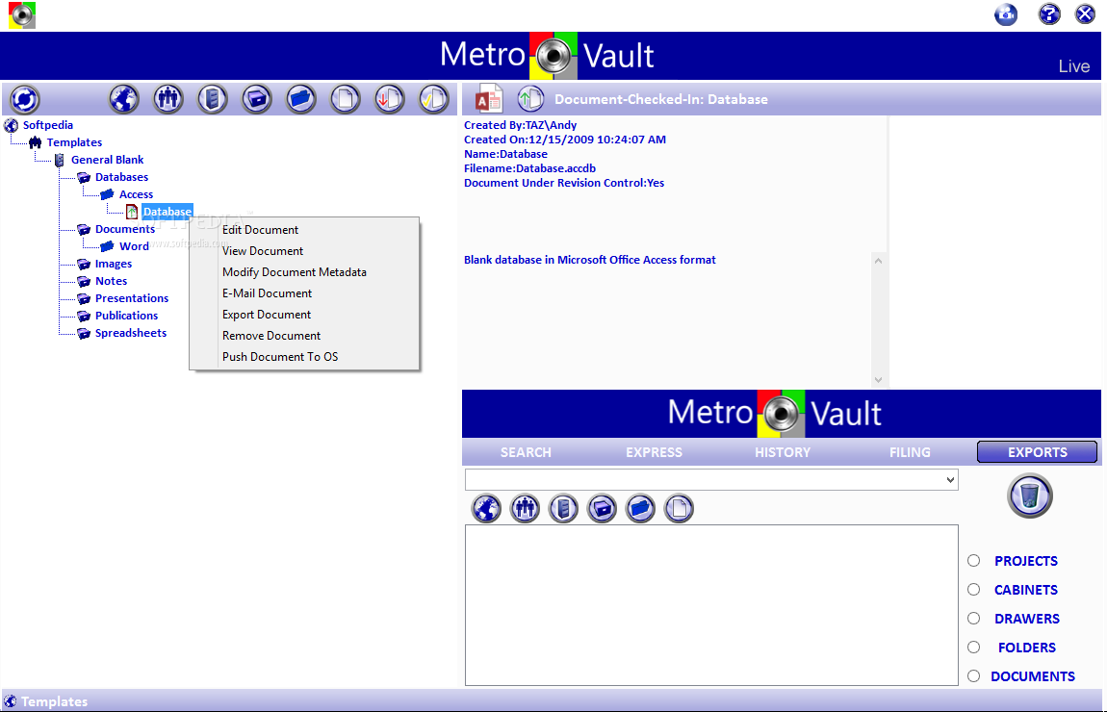1107x712 pixels.
Task: Select the Images drawer node
Action: [114, 264]
